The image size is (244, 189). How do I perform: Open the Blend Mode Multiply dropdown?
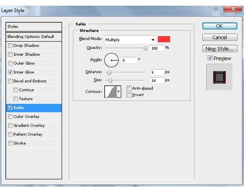point(130,40)
